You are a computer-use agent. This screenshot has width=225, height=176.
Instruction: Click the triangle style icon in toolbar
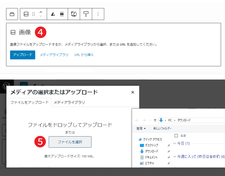click(x=53, y=14)
